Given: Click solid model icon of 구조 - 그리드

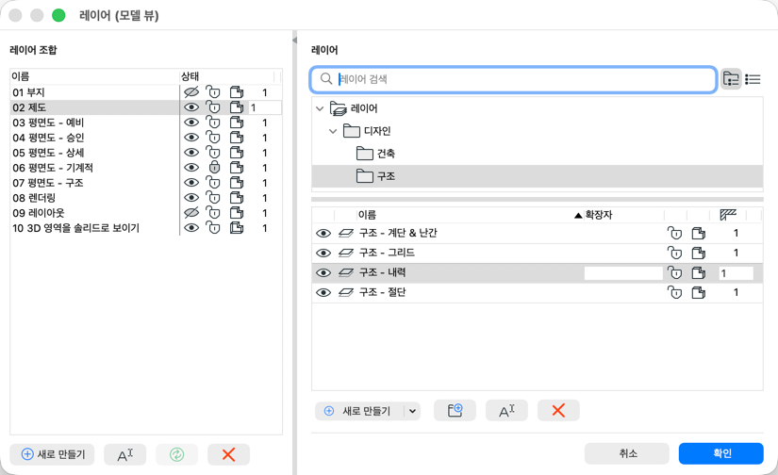Looking at the screenshot, I should pos(699,253).
